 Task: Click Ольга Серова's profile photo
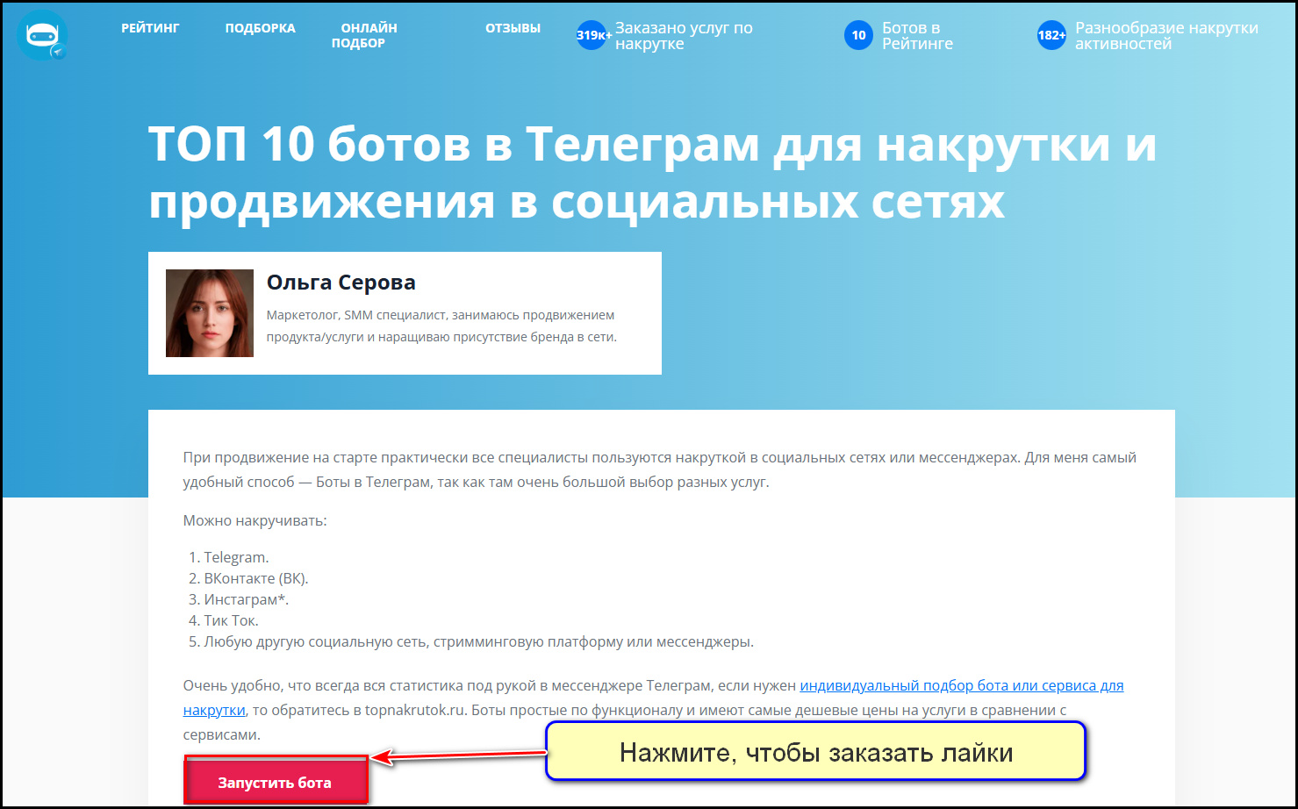[x=209, y=313]
